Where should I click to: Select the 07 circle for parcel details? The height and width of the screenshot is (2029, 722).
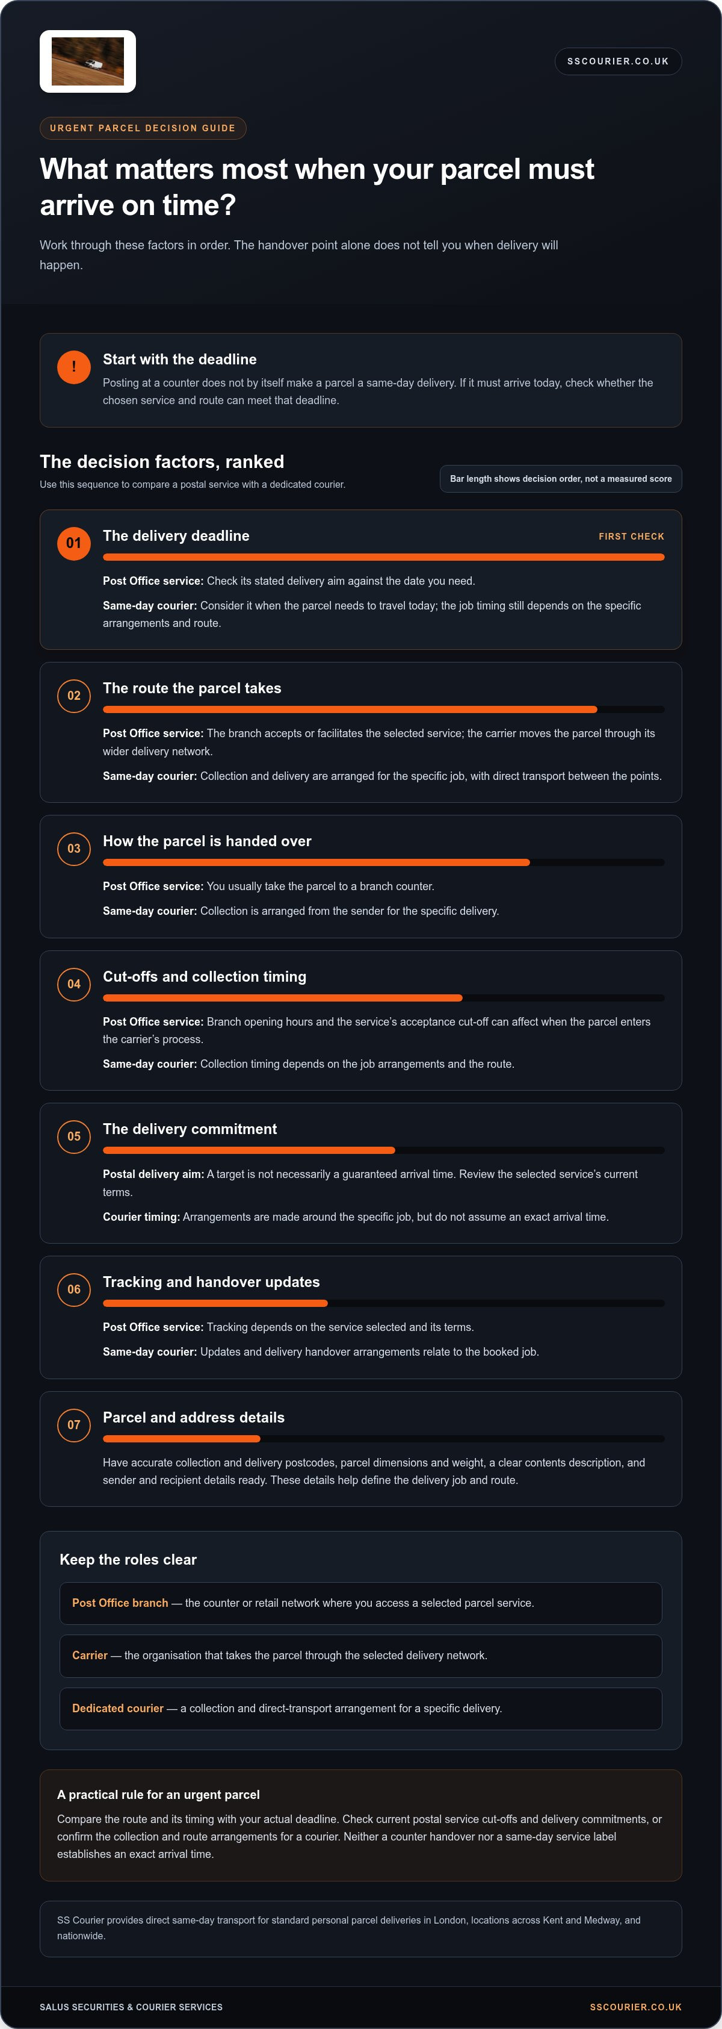74,1426
